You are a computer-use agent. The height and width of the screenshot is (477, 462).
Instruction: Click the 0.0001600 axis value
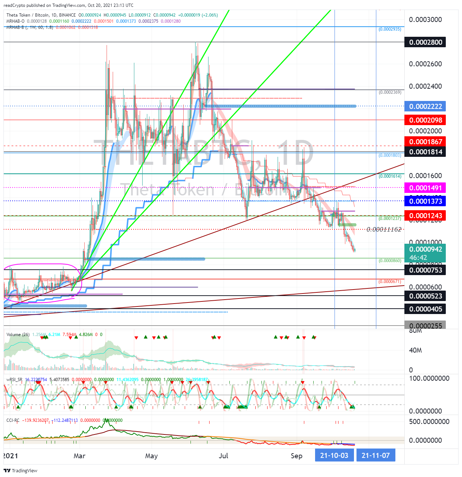(425, 176)
